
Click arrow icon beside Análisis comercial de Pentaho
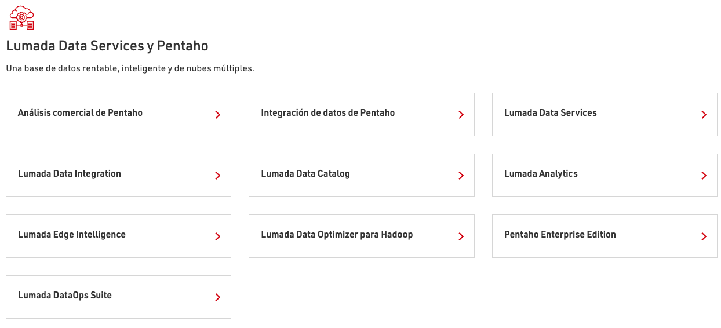point(218,115)
